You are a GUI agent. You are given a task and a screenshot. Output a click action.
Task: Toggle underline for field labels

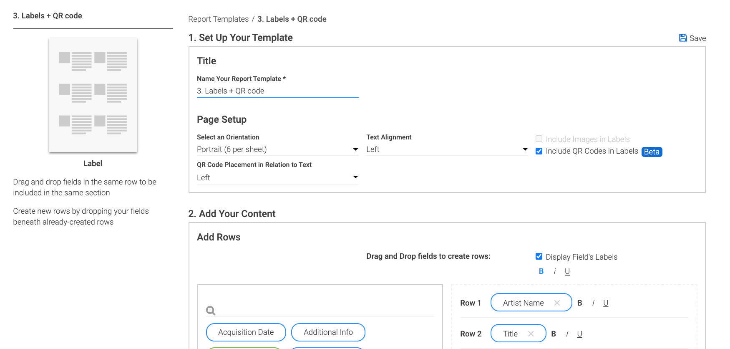point(567,271)
